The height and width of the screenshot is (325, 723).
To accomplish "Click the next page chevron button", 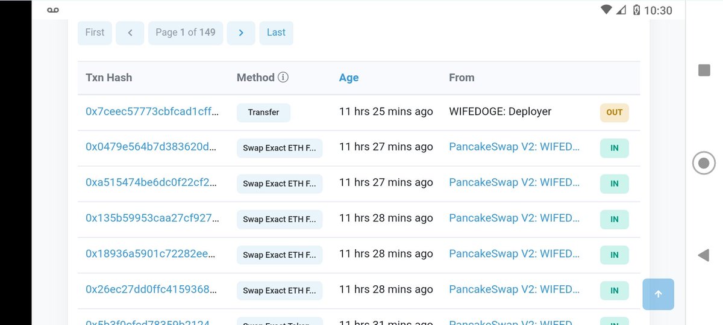I will point(241,32).
